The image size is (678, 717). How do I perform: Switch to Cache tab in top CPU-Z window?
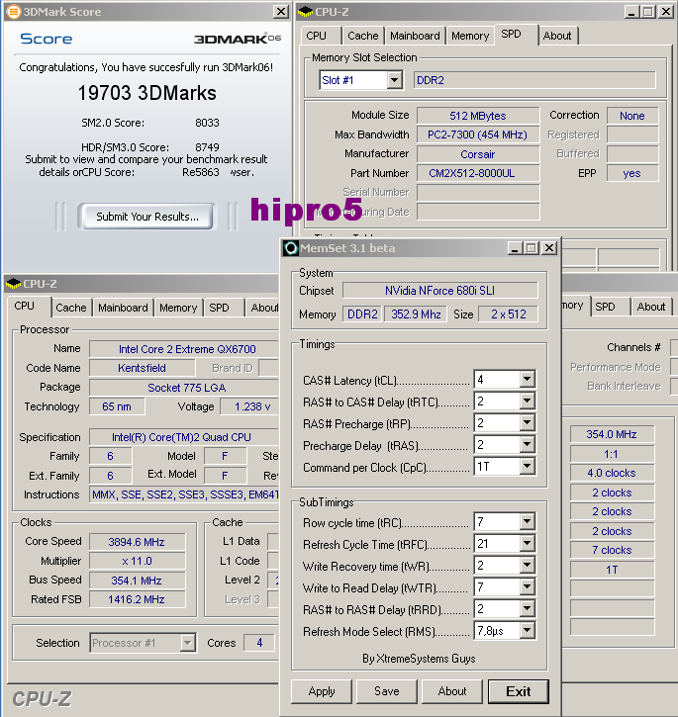coord(362,36)
